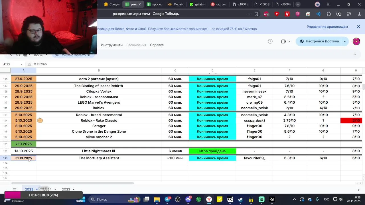Click the formula bar showing 31.10.2025
The image size is (365, 205).
(197, 64)
